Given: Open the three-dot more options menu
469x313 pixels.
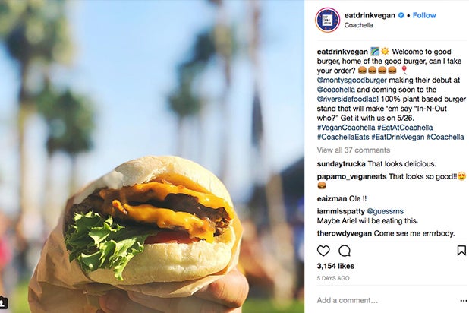Looking at the screenshot, I should [464, 300].
